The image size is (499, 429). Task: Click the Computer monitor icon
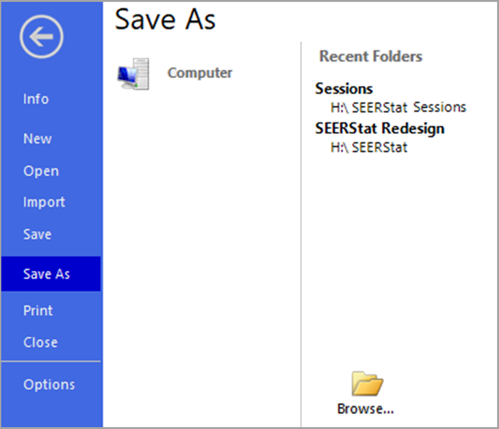134,73
